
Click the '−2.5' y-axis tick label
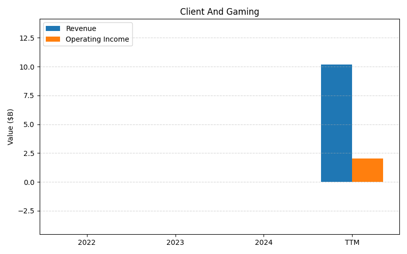coord(26,211)
